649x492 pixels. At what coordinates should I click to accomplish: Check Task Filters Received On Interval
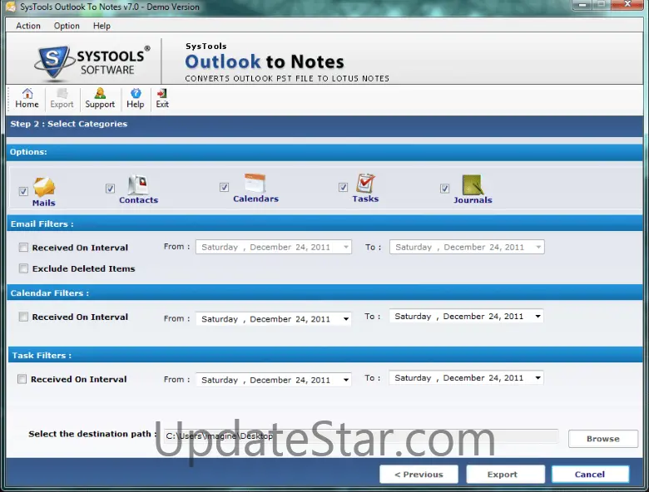coord(22,379)
